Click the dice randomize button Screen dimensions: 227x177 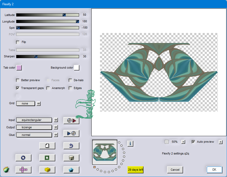[x=71, y=158]
